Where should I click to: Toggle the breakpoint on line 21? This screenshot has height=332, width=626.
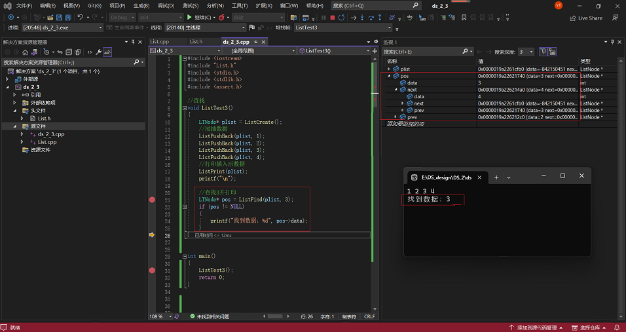(x=152, y=200)
